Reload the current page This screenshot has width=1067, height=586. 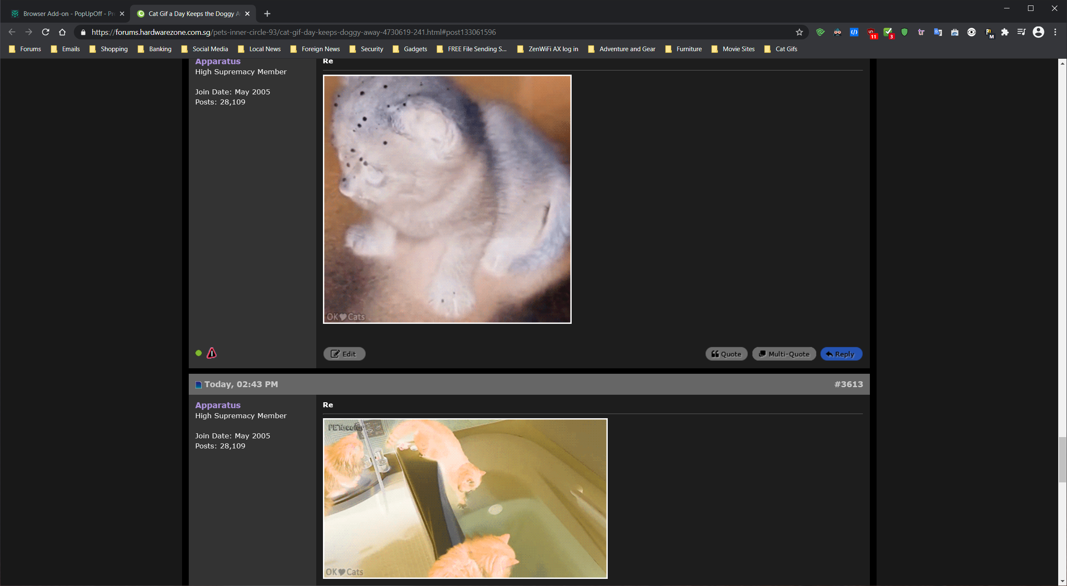point(46,32)
